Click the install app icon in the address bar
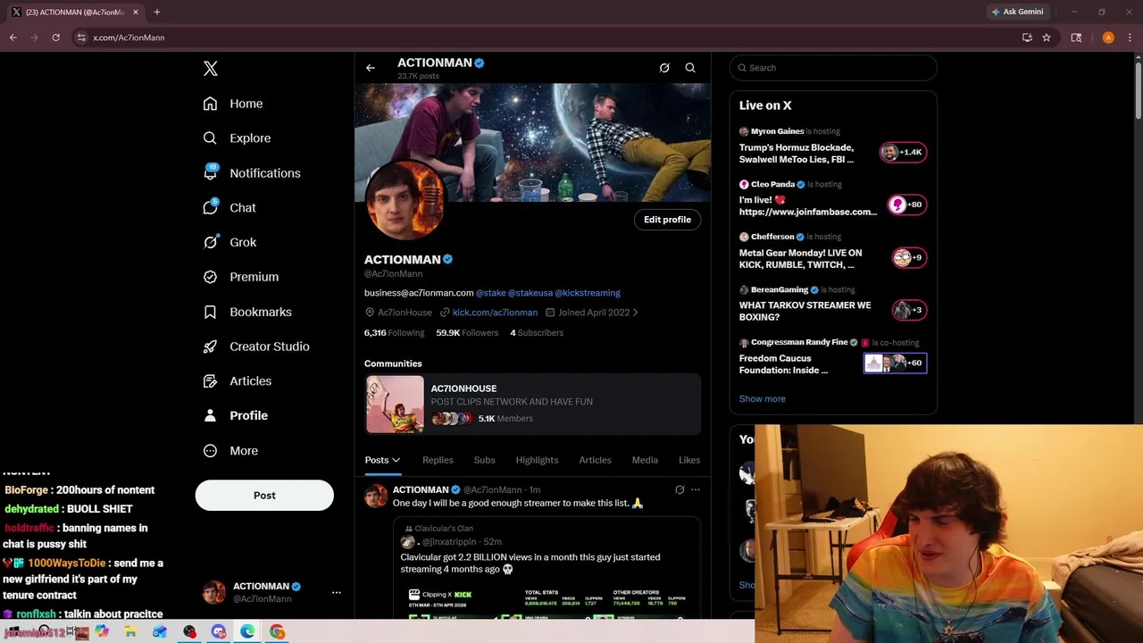Viewport: 1143px width, 643px height. point(1027,38)
